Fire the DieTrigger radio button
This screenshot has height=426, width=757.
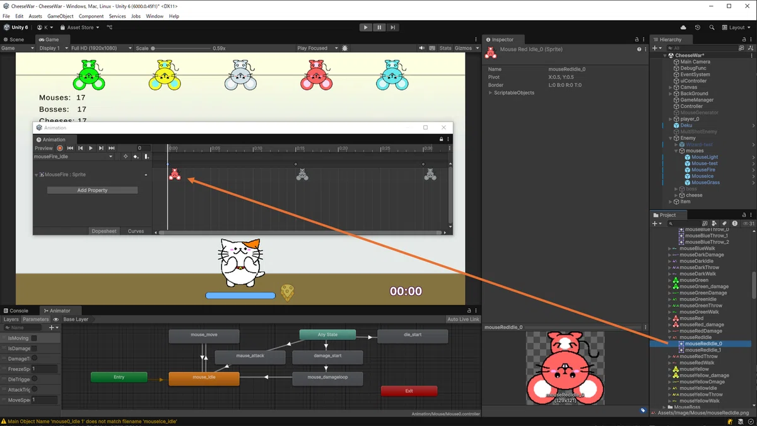[x=34, y=379]
